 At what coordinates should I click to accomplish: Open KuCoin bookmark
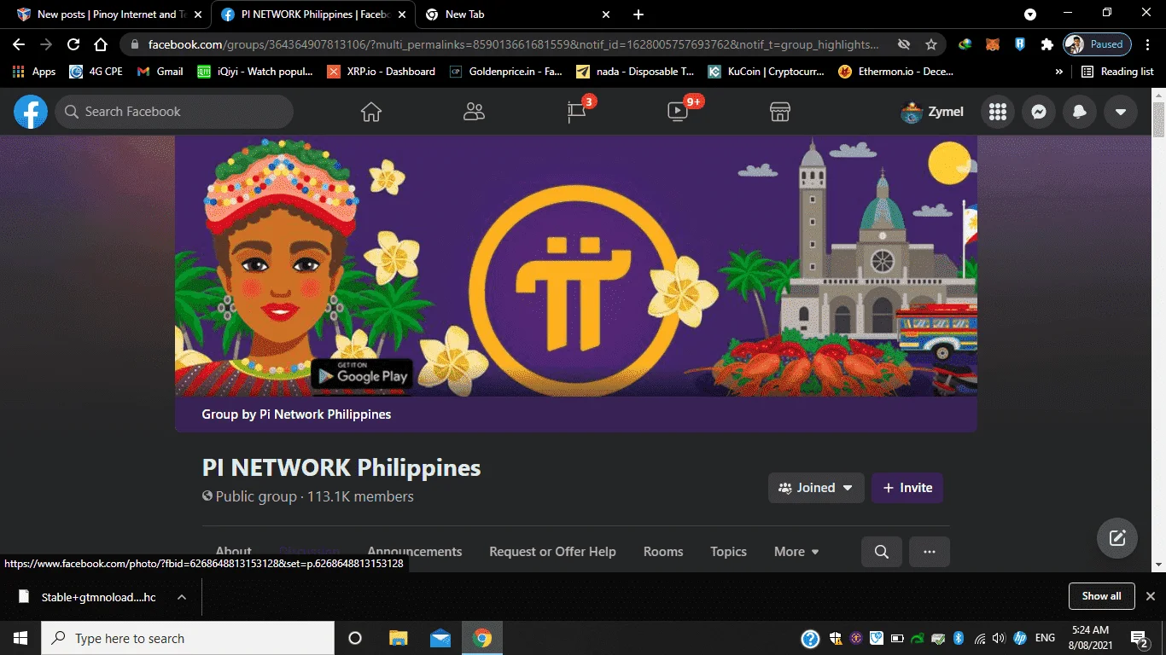(767, 72)
